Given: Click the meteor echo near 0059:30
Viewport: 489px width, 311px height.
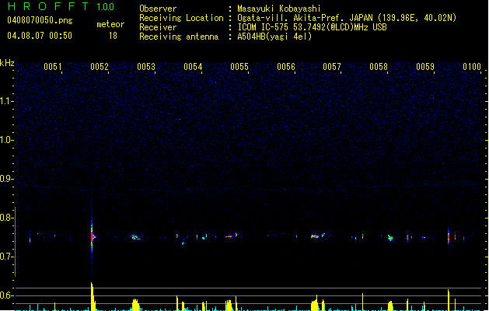Looking at the screenshot, I should click(449, 236).
